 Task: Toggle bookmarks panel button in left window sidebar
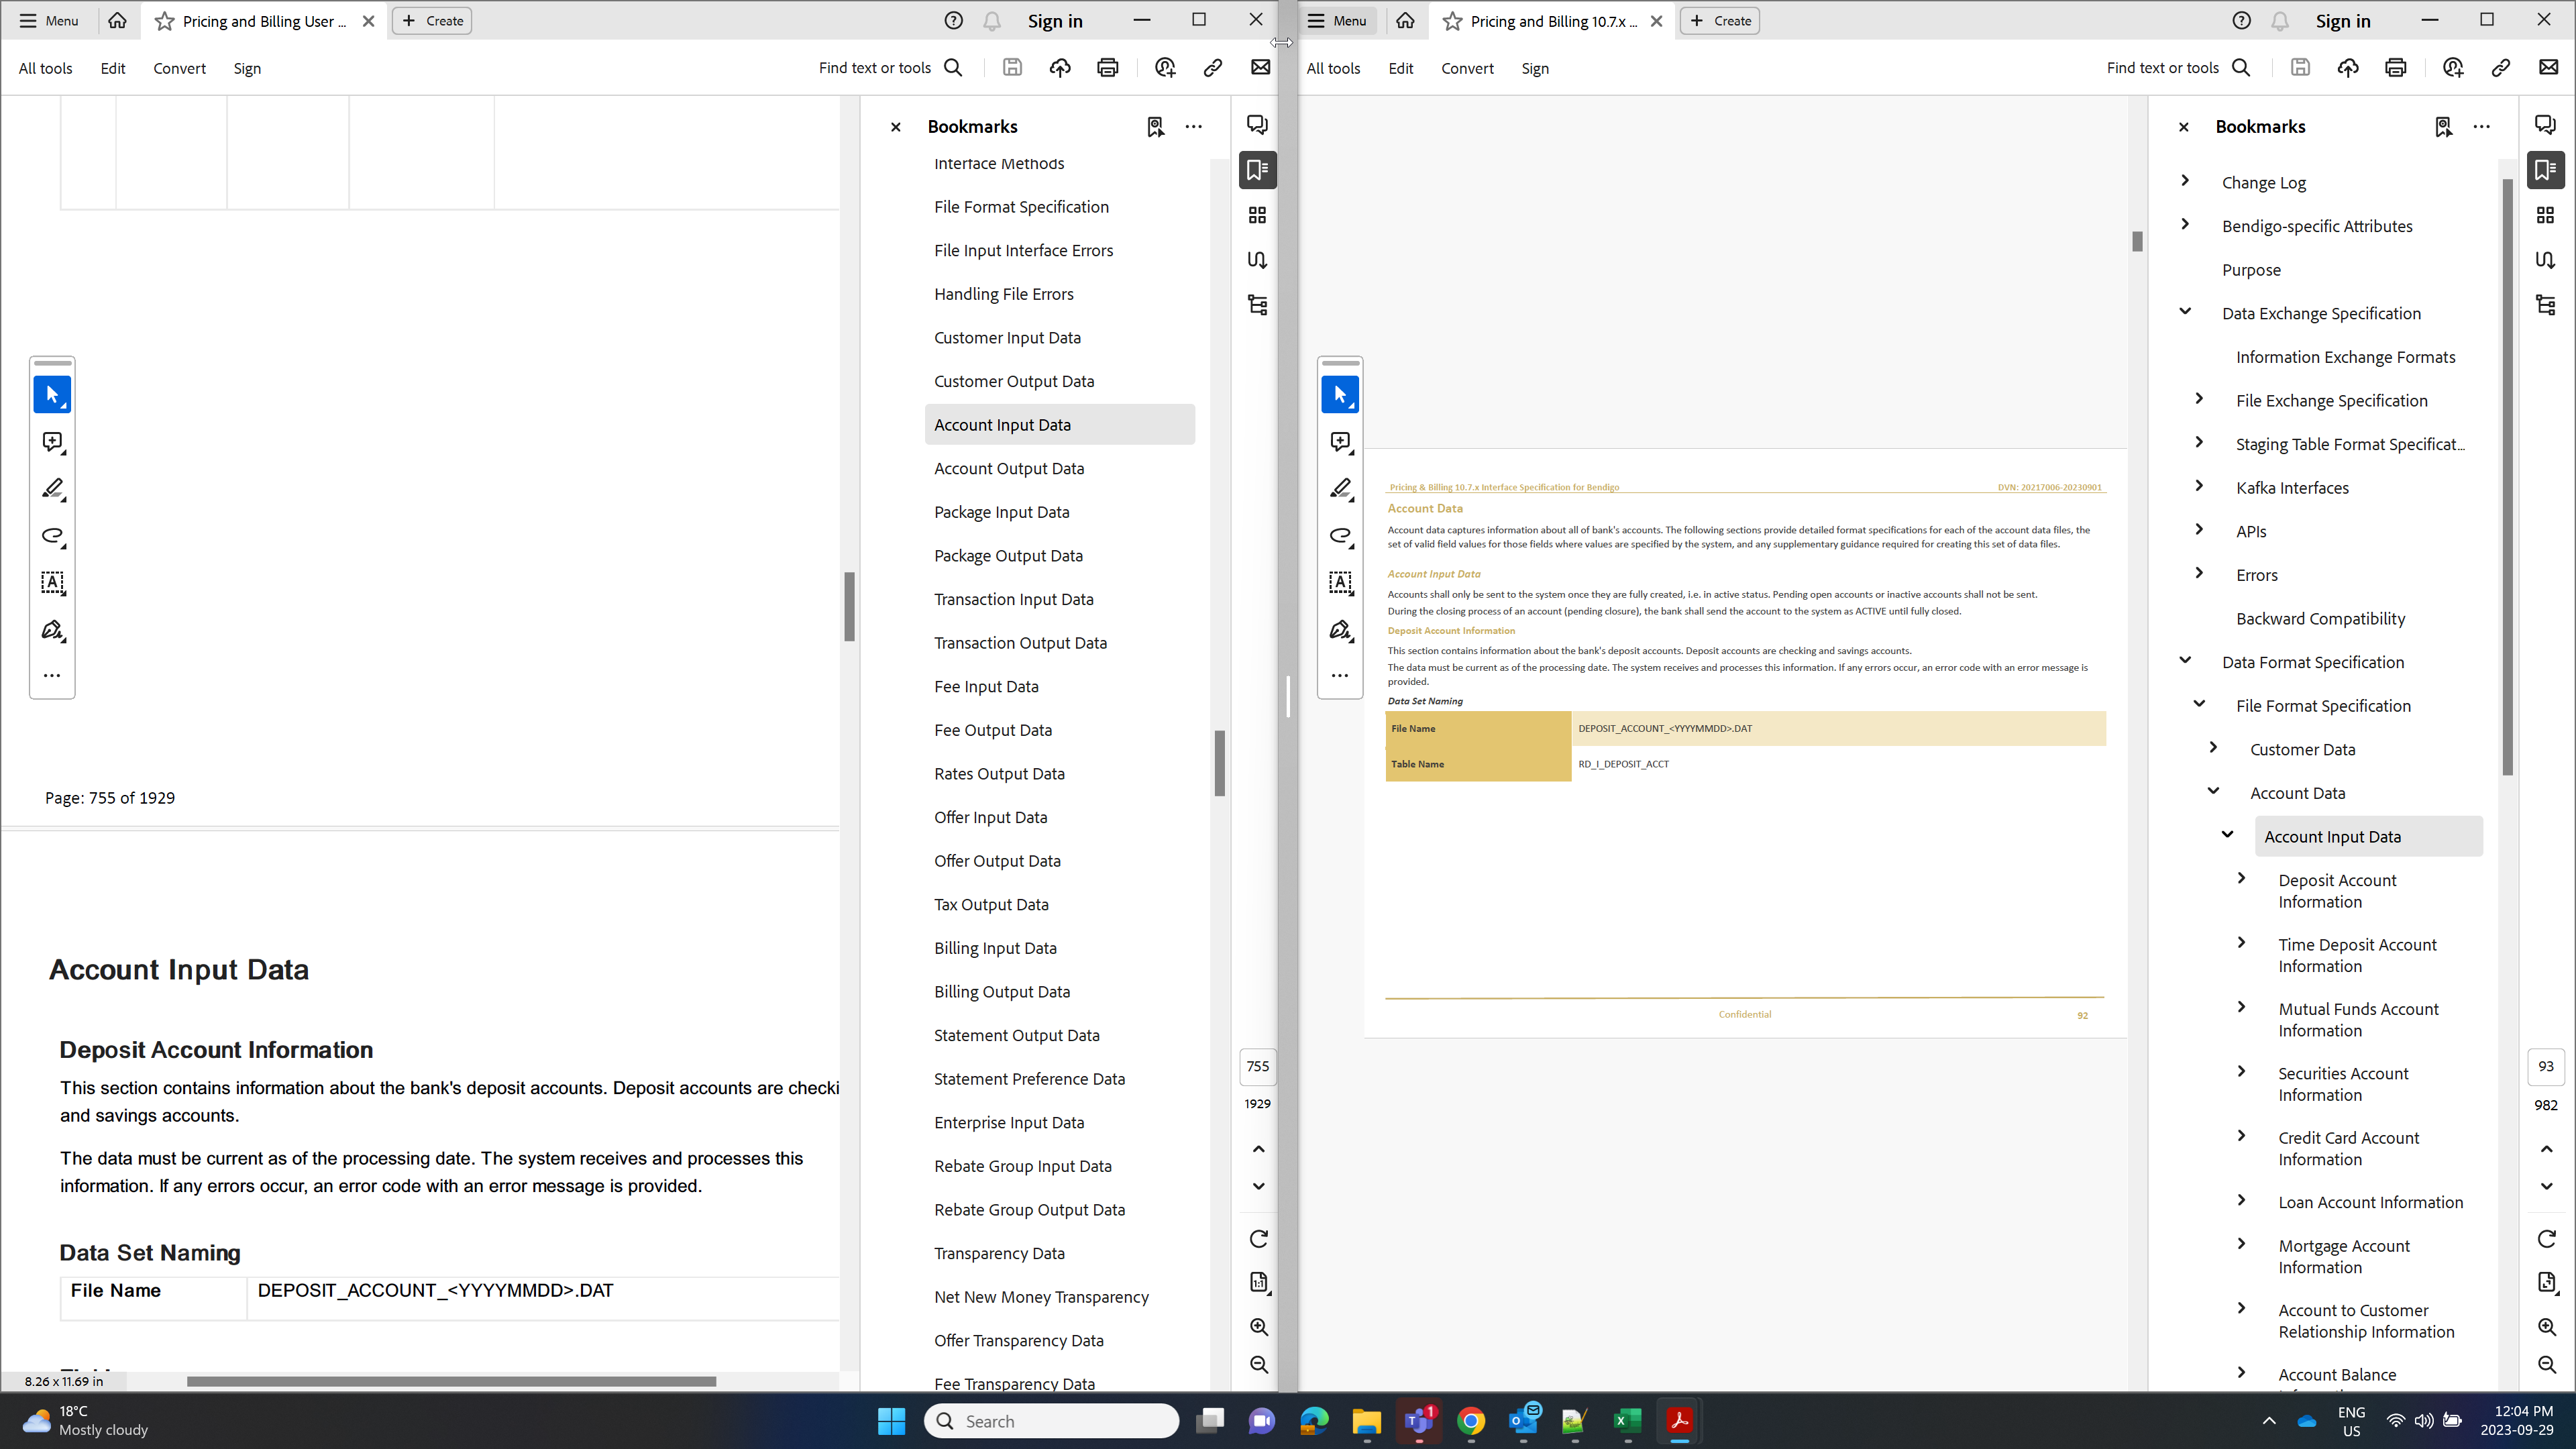(1257, 170)
